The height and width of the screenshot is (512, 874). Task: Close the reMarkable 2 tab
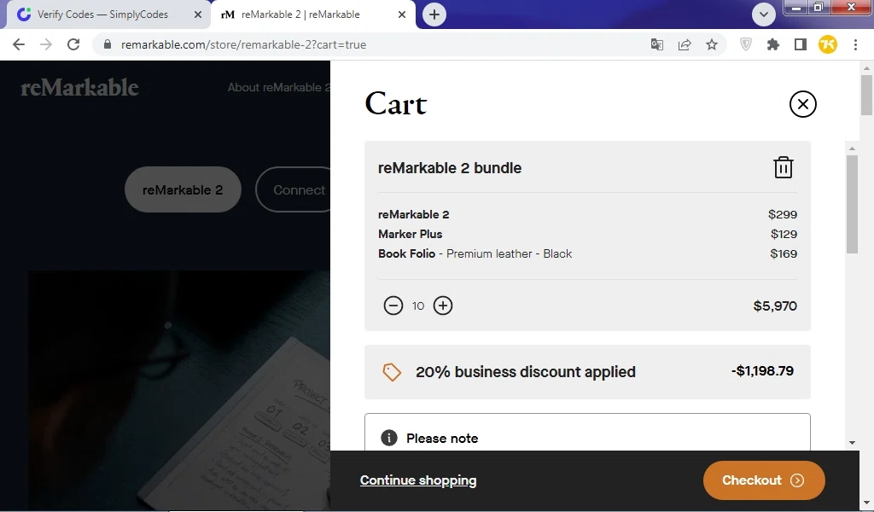click(x=402, y=15)
